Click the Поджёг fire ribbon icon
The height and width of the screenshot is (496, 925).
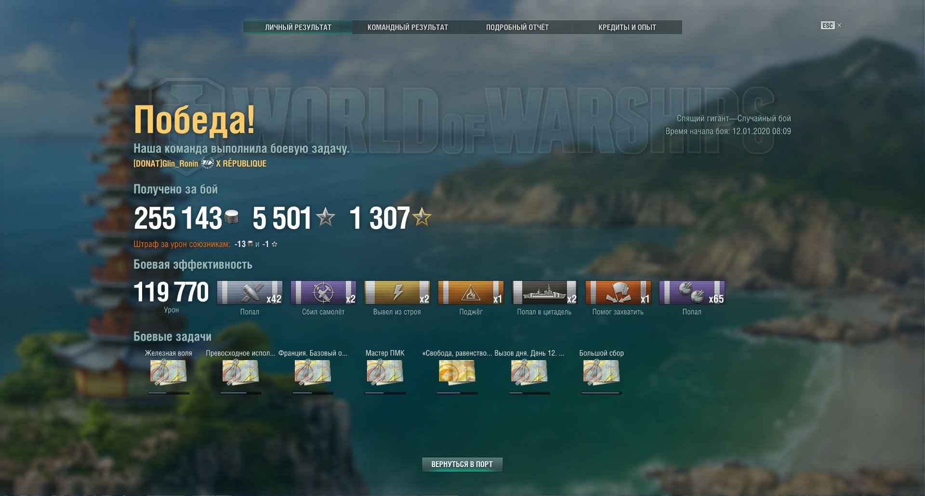point(471,292)
